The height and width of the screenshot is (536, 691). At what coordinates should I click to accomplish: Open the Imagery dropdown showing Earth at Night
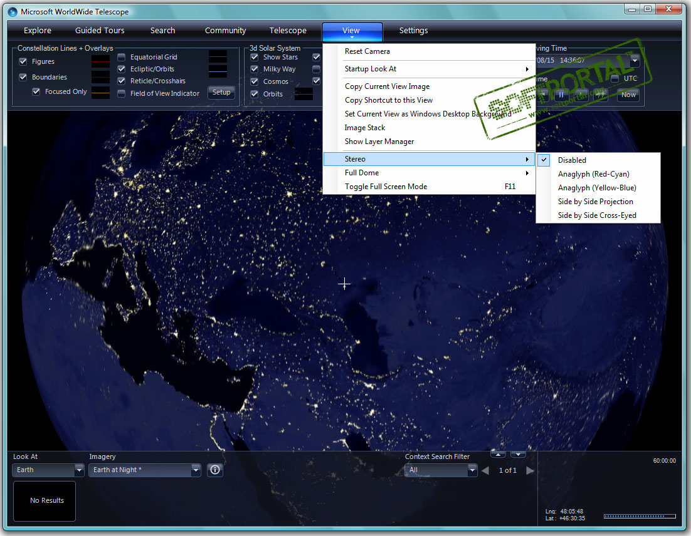145,470
